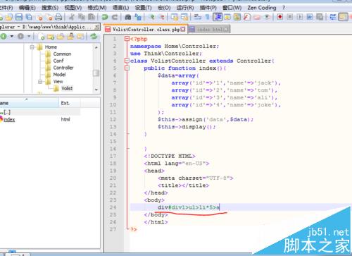Click Run Macro Multiple Times icon
The width and height of the screenshot is (352, 256).
tap(310, 17)
